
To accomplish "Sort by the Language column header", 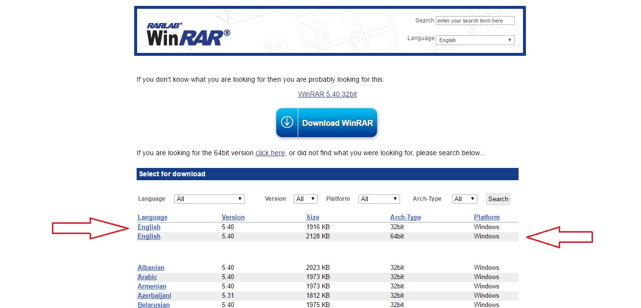I will [x=152, y=217].
